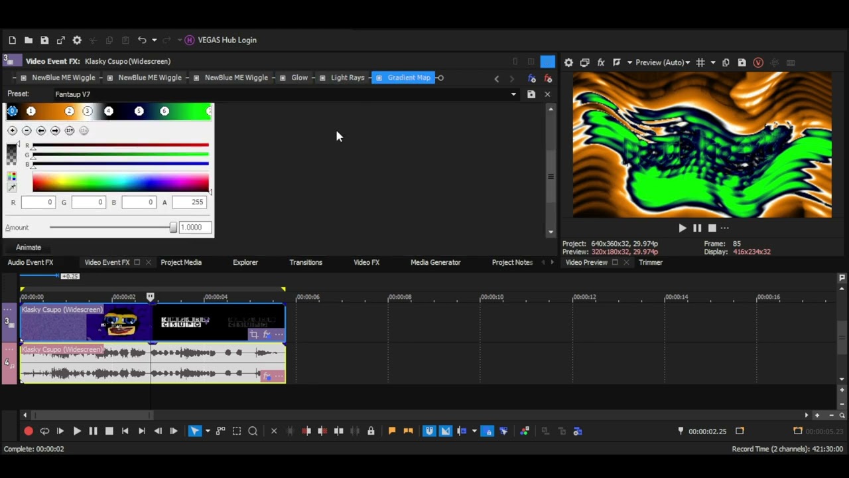The height and width of the screenshot is (478, 849).
Task: Open the Explorer tab
Action: pos(245,262)
